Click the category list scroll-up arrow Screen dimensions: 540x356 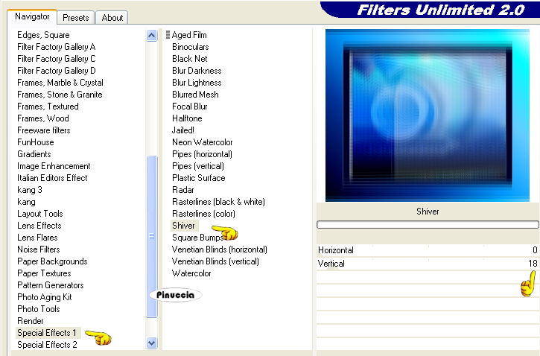pyautogui.click(x=151, y=36)
